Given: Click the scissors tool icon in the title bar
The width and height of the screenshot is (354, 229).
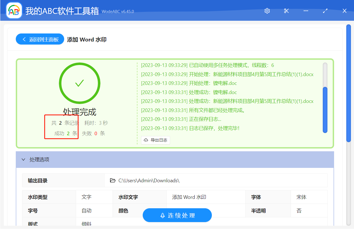Looking at the screenshot, I should [286, 11].
